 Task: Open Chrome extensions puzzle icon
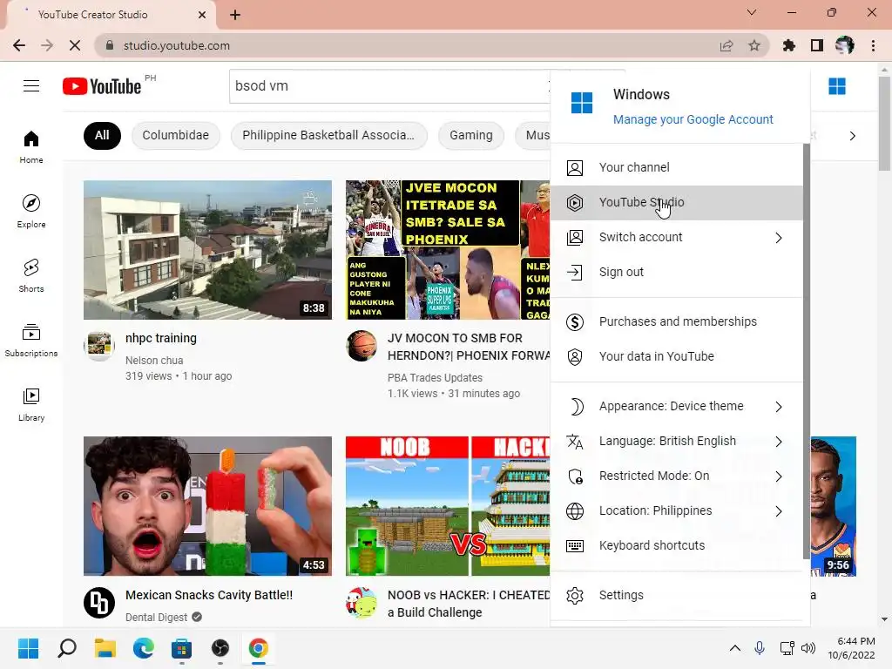(x=789, y=45)
